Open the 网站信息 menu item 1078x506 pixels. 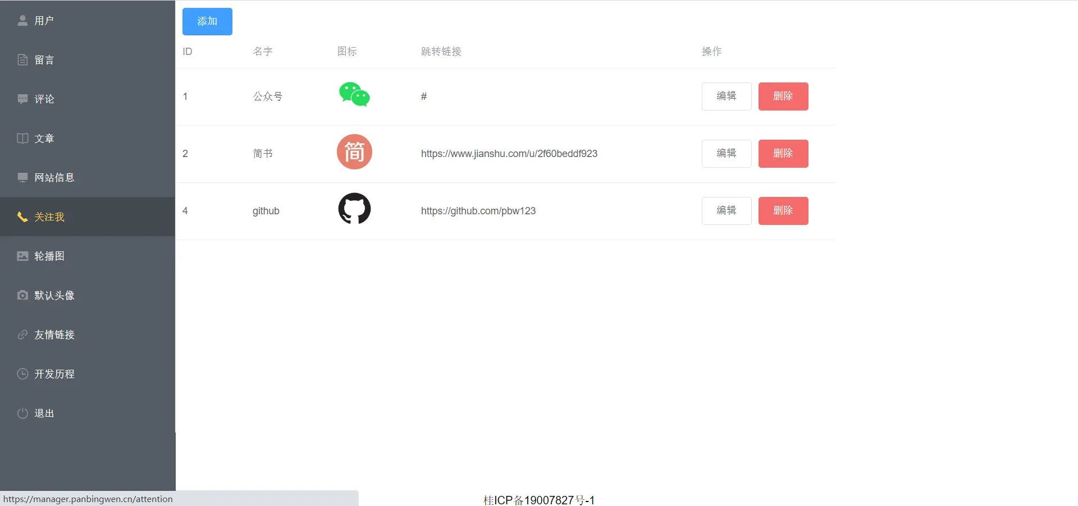click(88, 178)
